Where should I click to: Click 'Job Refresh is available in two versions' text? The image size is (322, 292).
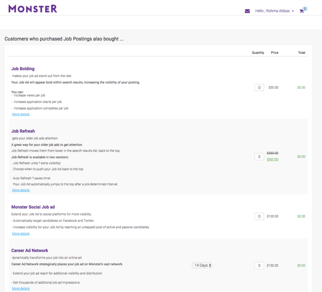pyautogui.click(x=40, y=157)
